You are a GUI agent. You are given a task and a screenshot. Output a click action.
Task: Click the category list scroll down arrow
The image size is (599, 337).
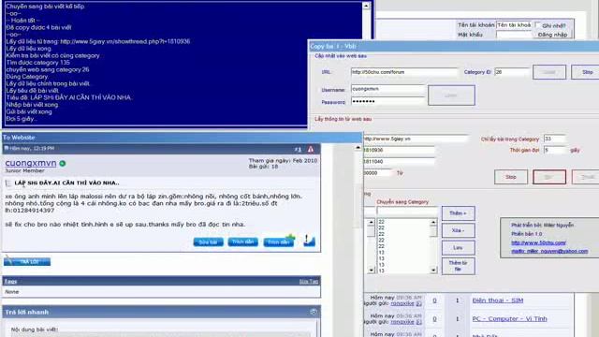[433, 271]
